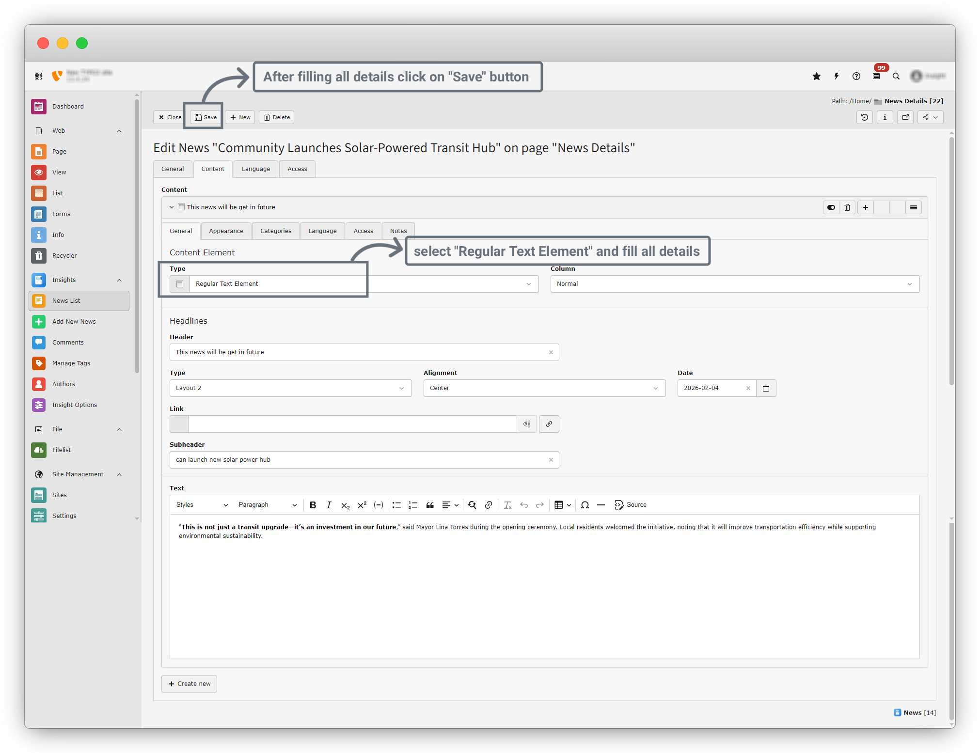Click the Save button
980x753 pixels.
205,117
